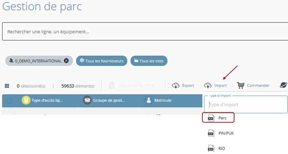Select PIN/PUK import type
The height and width of the screenshot is (154, 288).
226,133
